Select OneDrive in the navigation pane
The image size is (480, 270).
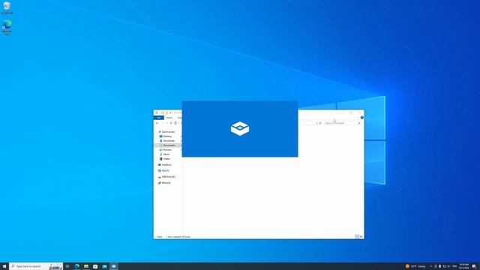pos(165,165)
